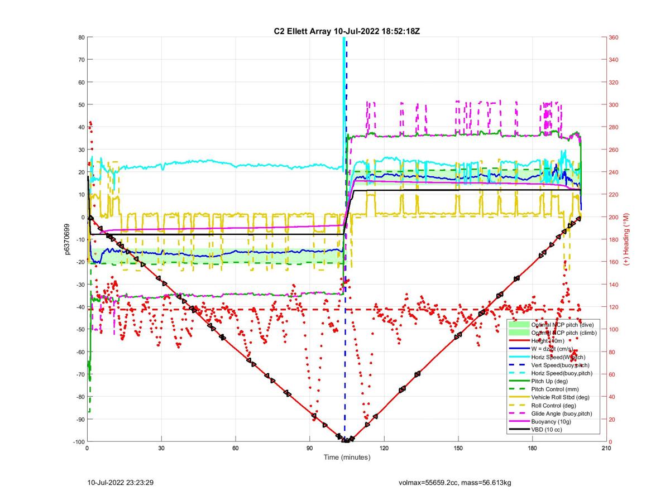
Task: Select legend entry 'Optimal NCP pitch (dive)'
Action: pyautogui.click(x=553, y=325)
